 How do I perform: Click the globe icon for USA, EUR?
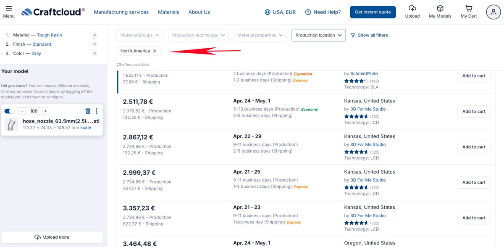point(268,12)
